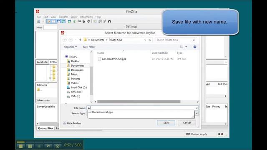
Task: Open the Bookmarks menu
Action: [x=86, y=17]
